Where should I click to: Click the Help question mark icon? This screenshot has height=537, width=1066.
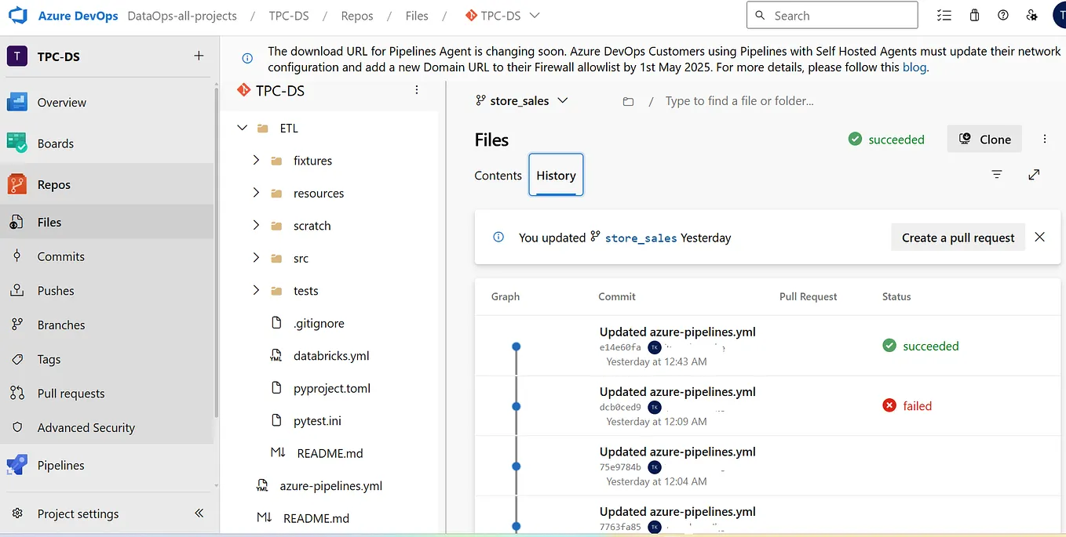(1002, 15)
